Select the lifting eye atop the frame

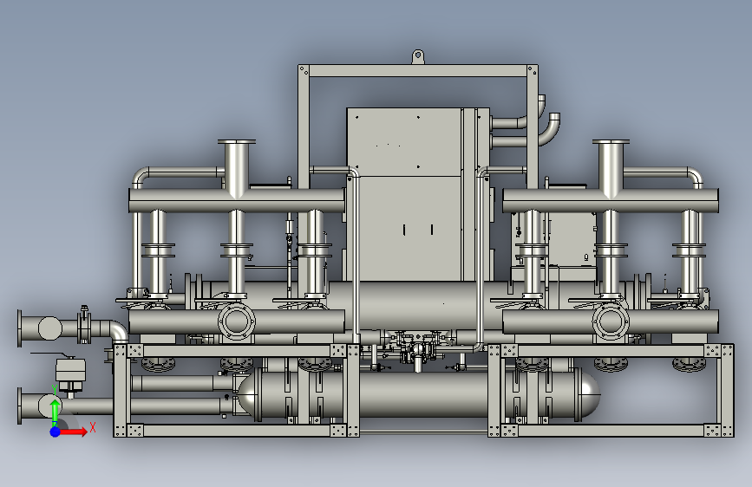[x=418, y=56]
